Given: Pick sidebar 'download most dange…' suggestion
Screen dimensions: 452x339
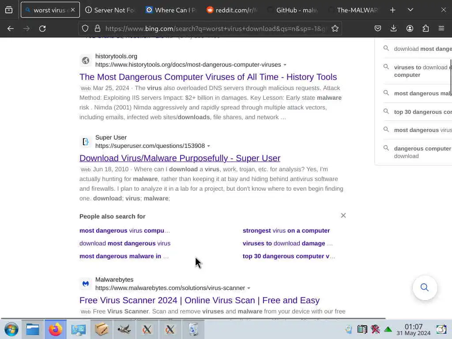Looking at the screenshot, I should 417,49.
